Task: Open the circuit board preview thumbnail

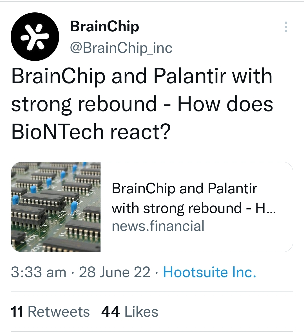Action: click(56, 207)
